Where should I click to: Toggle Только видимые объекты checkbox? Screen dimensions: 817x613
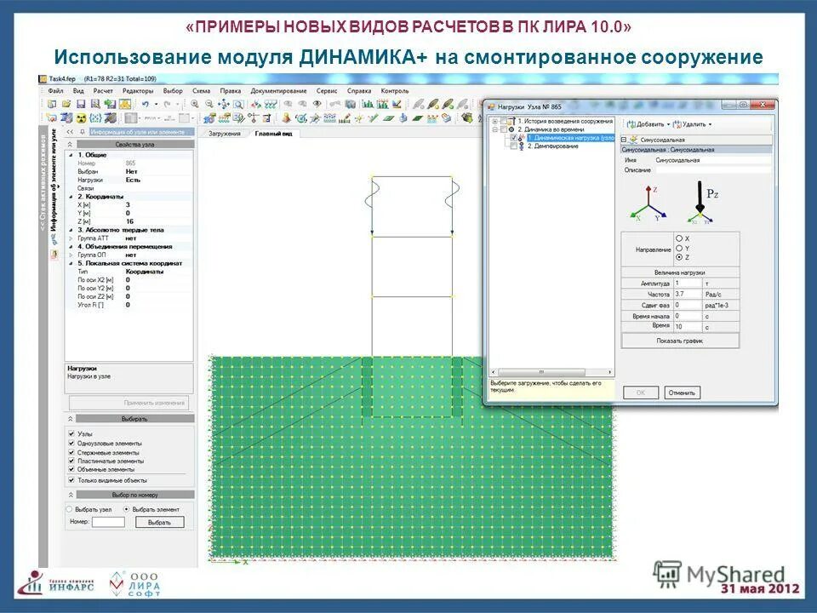click(71, 480)
